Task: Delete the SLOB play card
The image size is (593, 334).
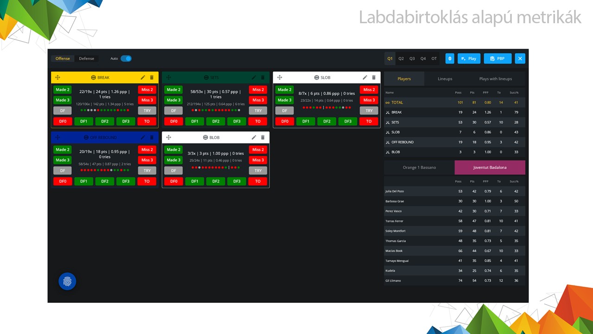Action: pos(374,77)
